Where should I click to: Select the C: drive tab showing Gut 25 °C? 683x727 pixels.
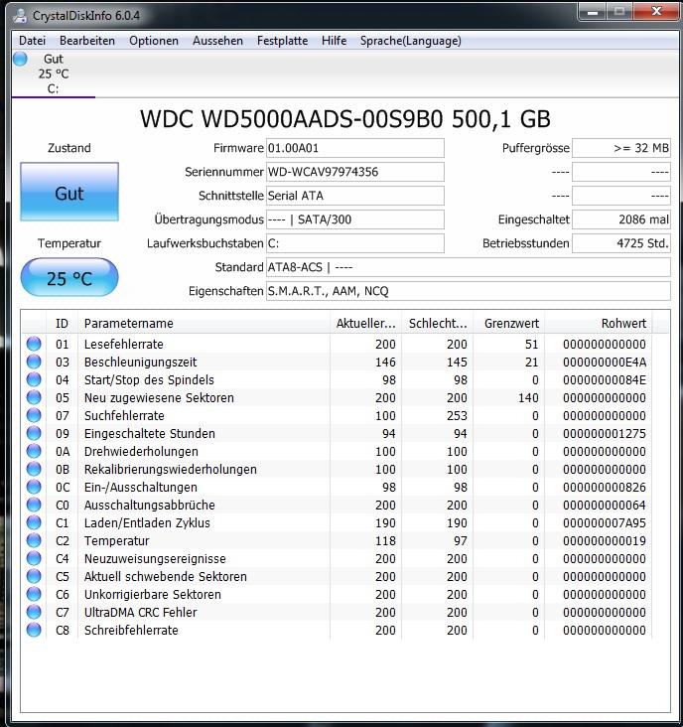(54, 73)
